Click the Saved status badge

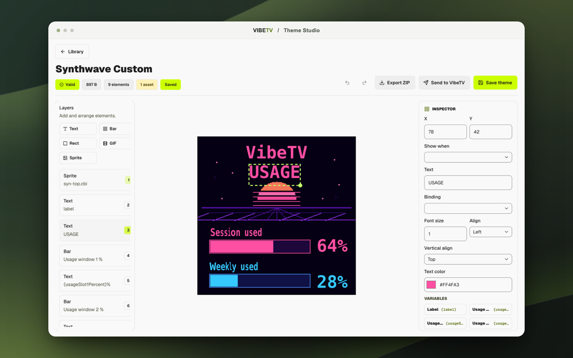(x=170, y=84)
